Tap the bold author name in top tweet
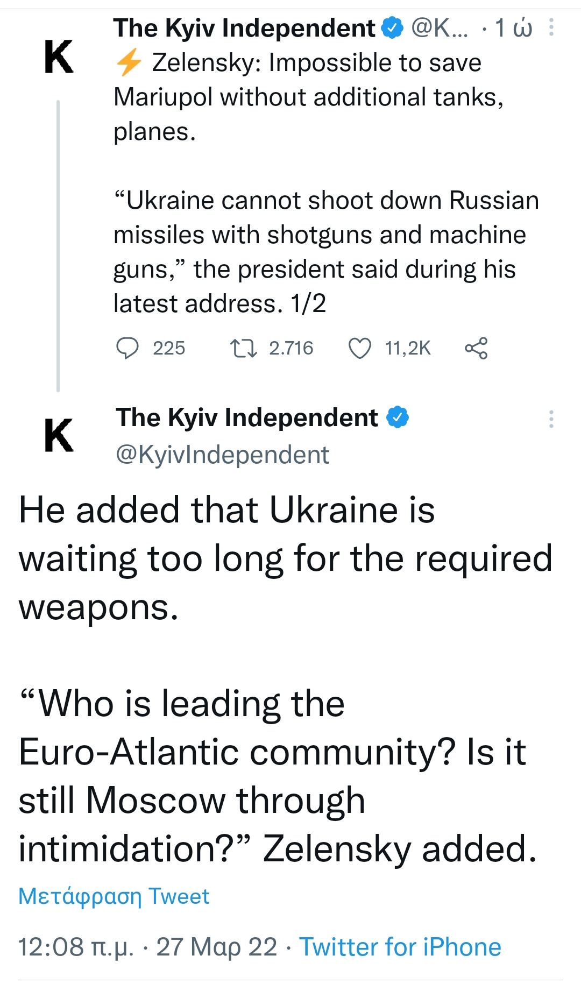 pyautogui.click(x=244, y=28)
